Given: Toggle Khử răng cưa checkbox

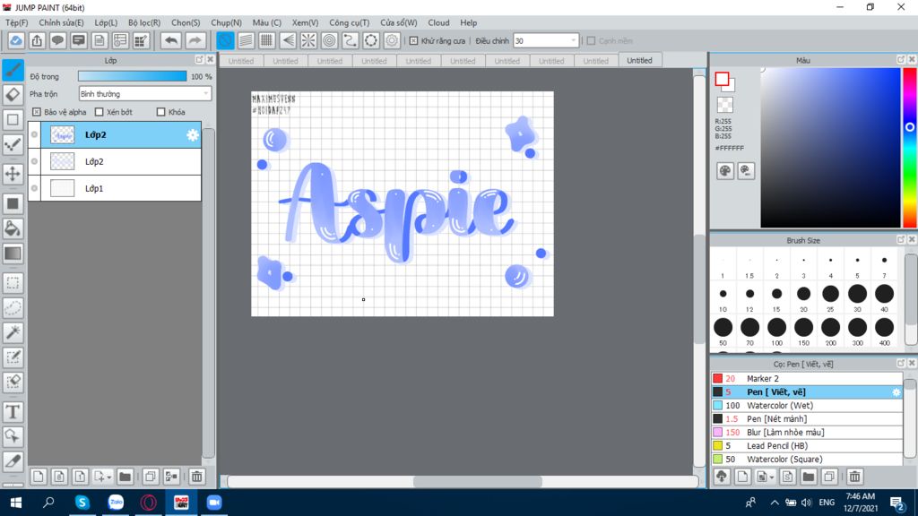Looking at the screenshot, I should pos(414,41).
